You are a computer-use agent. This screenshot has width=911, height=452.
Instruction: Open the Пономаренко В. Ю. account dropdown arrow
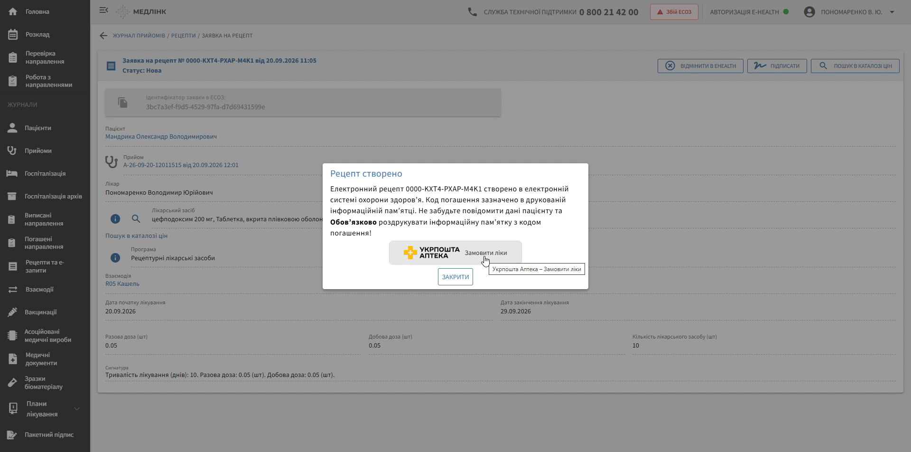(892, 12)
